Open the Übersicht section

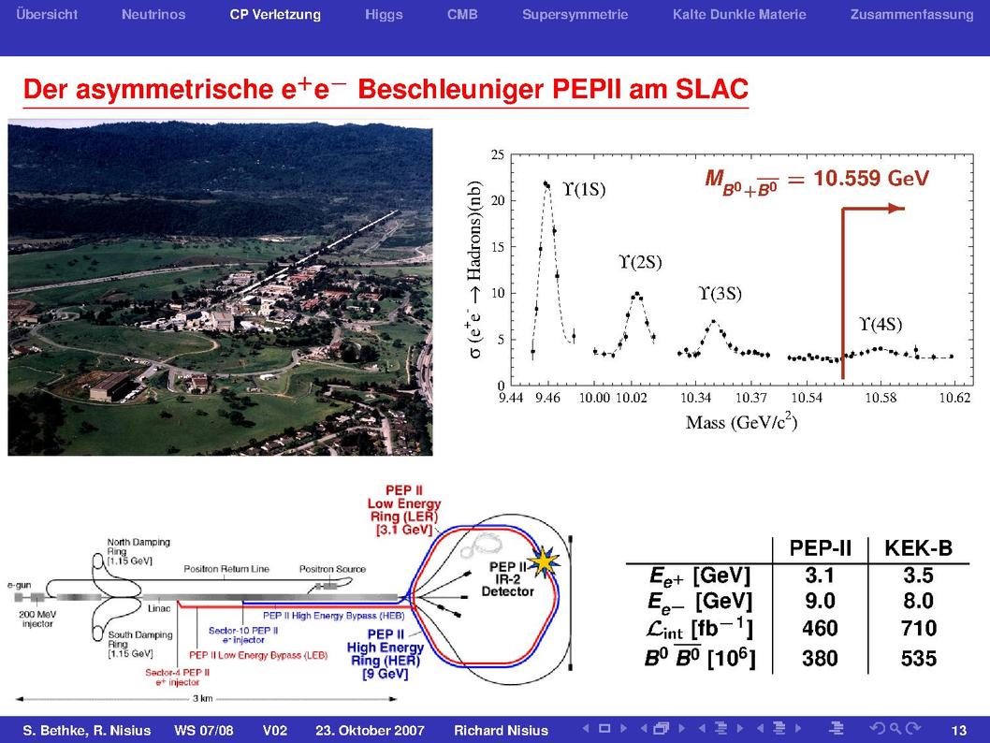(x=47, y=14)
